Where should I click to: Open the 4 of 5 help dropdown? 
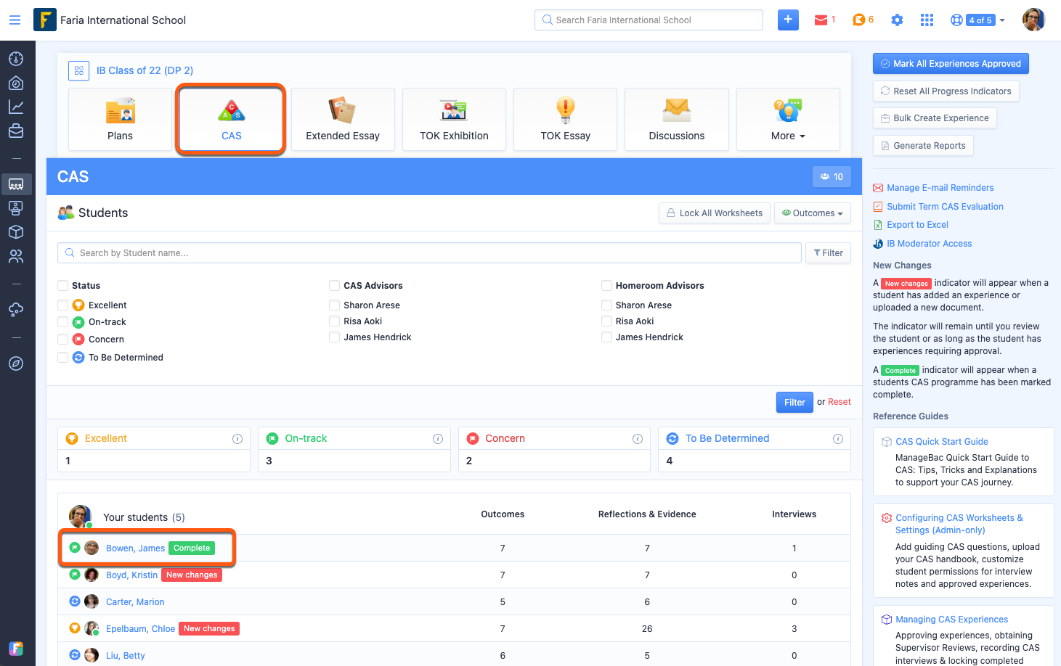pyautogui.click(x=978, y=20)
